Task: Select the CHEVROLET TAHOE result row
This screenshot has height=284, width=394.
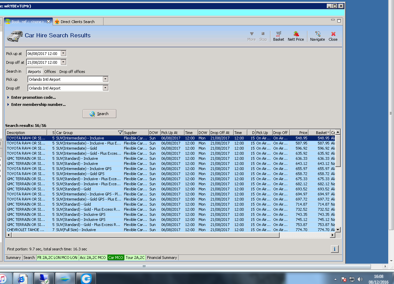Action: click(x=171, y=230)
